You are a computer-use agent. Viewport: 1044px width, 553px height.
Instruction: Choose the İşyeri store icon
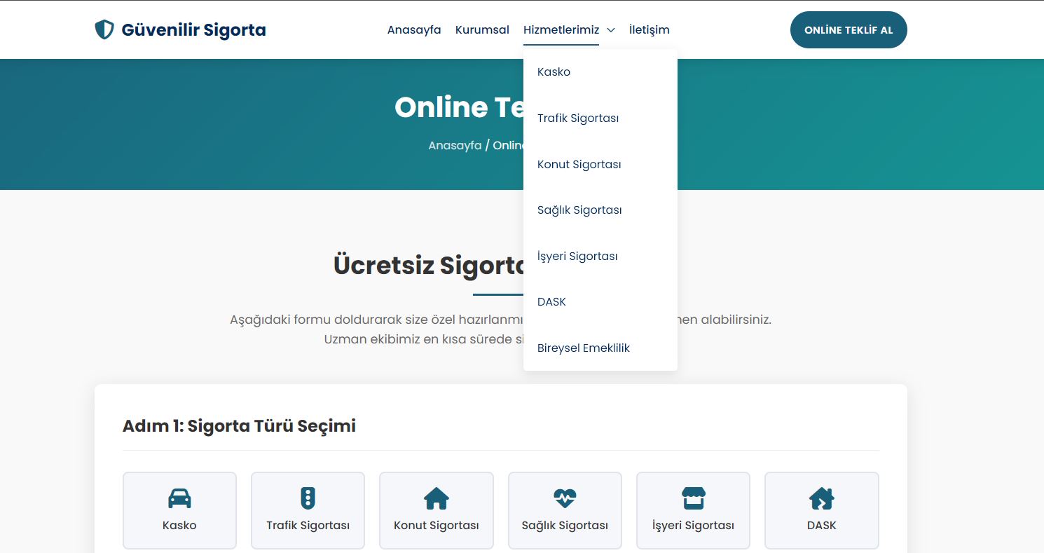[x=693, y=498]
